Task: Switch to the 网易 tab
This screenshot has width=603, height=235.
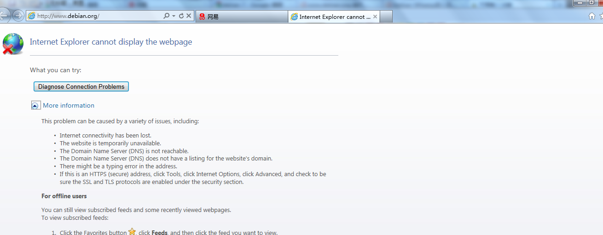Action: pos(242,17)
